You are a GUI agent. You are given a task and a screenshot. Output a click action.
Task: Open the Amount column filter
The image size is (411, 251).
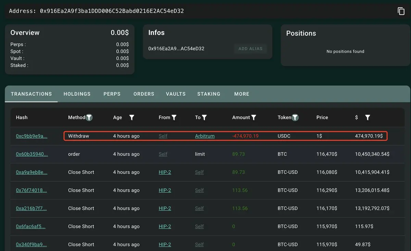coord(254,118)
